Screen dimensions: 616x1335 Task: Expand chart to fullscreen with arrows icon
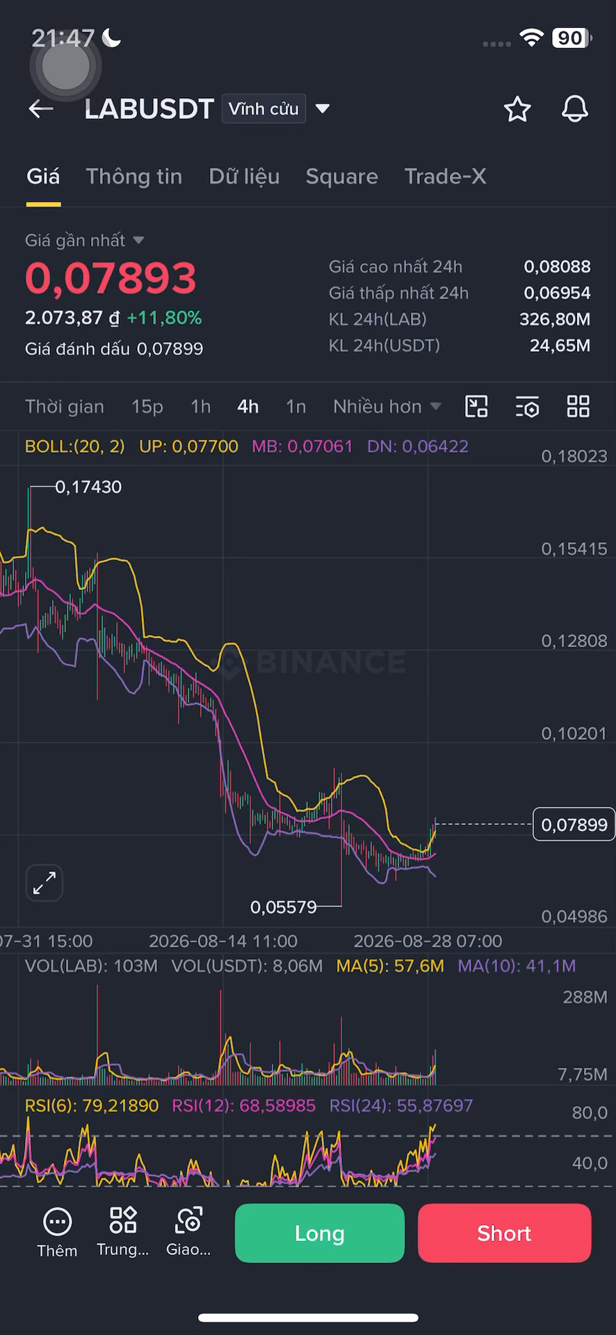(44, 883)
